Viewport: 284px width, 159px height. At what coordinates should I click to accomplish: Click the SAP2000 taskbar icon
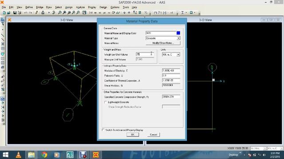coord(96,155)
